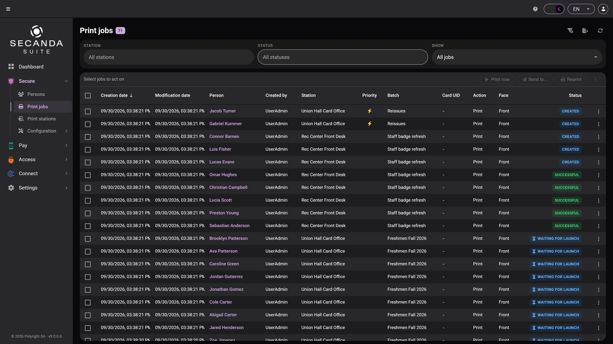Go to Persons page
The height and width of the screenshot is (344, 613).
43,94
